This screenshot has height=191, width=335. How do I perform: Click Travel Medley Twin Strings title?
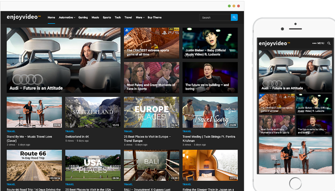click(209, 139)
